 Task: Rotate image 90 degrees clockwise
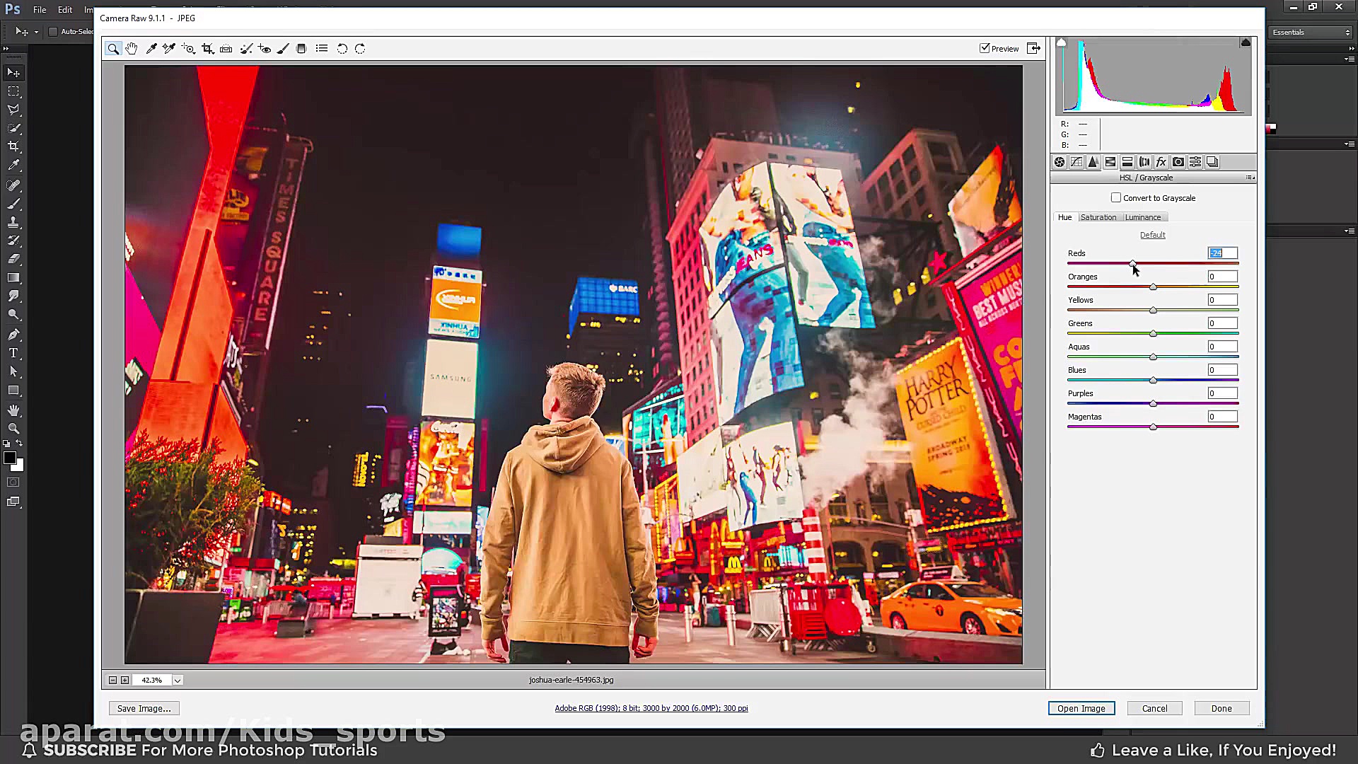coord(360,49)
